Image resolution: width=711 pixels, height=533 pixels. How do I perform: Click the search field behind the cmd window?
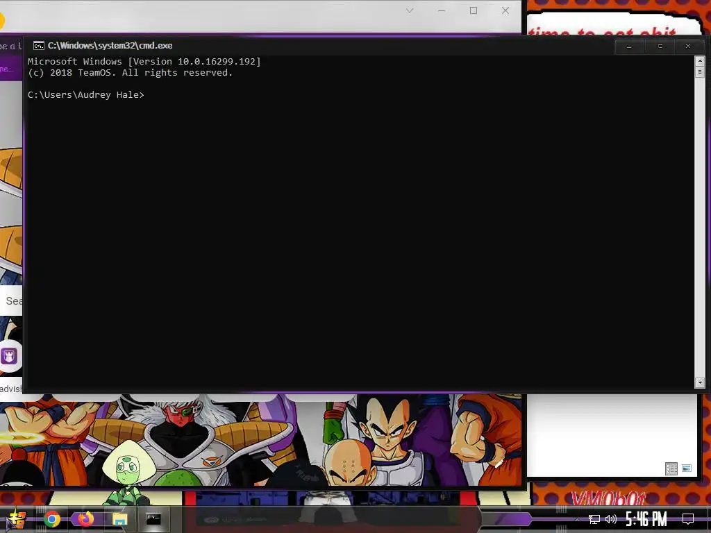point(11,301)
